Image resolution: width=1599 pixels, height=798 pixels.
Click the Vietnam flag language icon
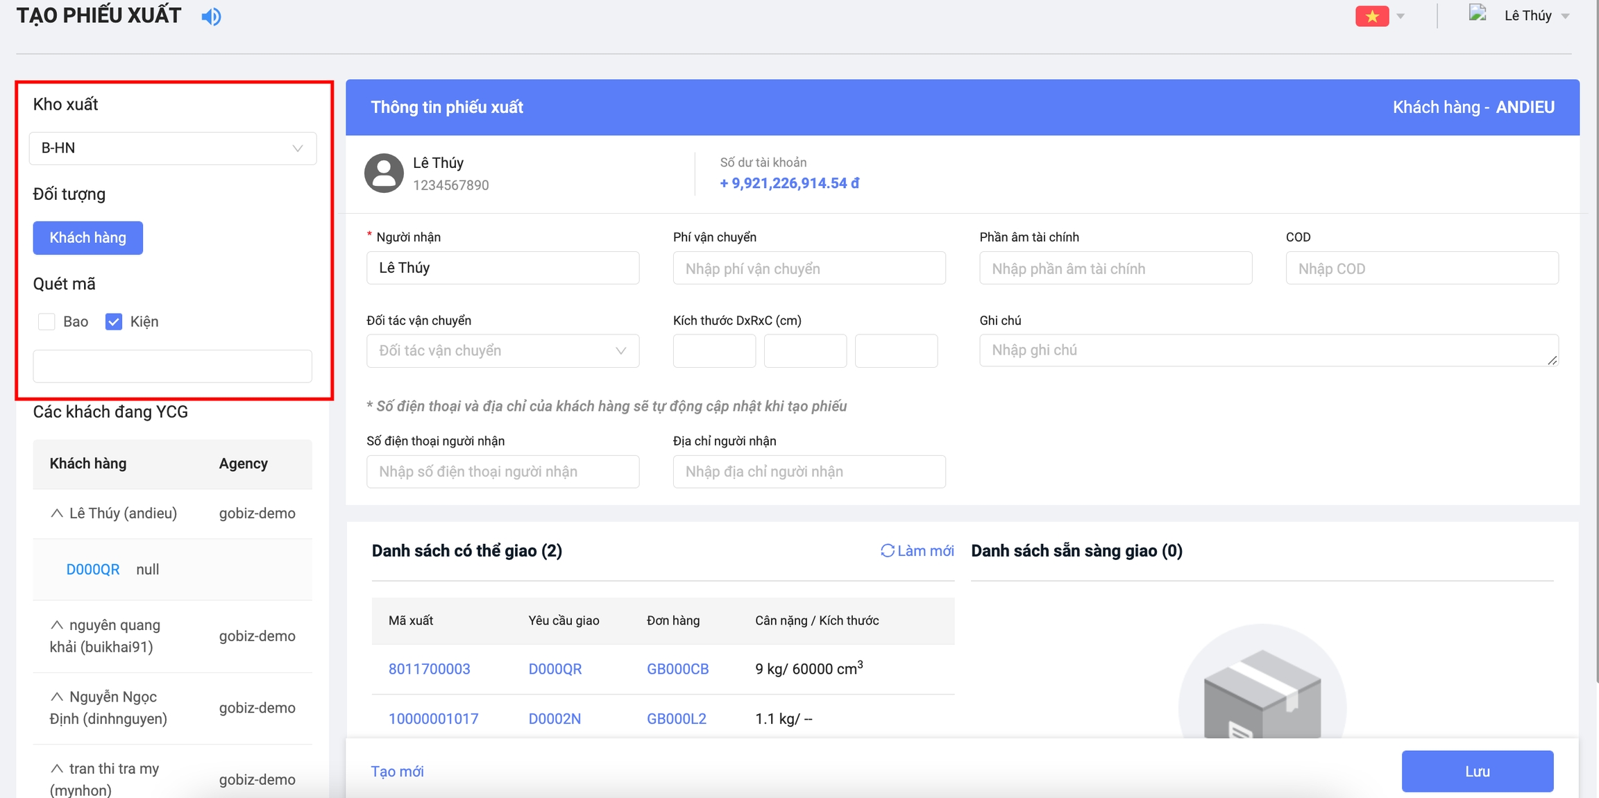[x=1371, y=16]
